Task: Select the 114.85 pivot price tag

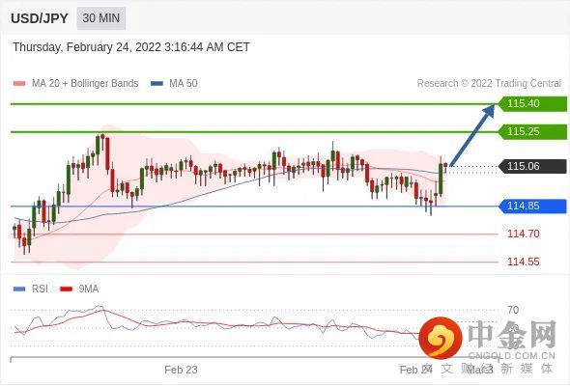Action: [532, 207]
